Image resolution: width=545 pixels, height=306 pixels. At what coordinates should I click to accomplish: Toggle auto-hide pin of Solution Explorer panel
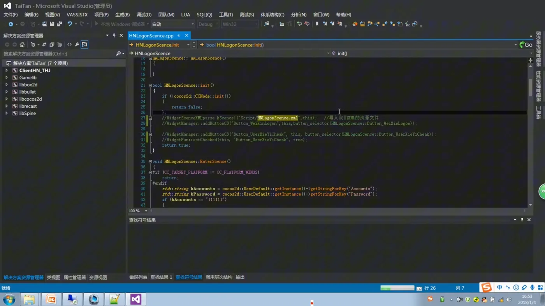coord(114,35)
